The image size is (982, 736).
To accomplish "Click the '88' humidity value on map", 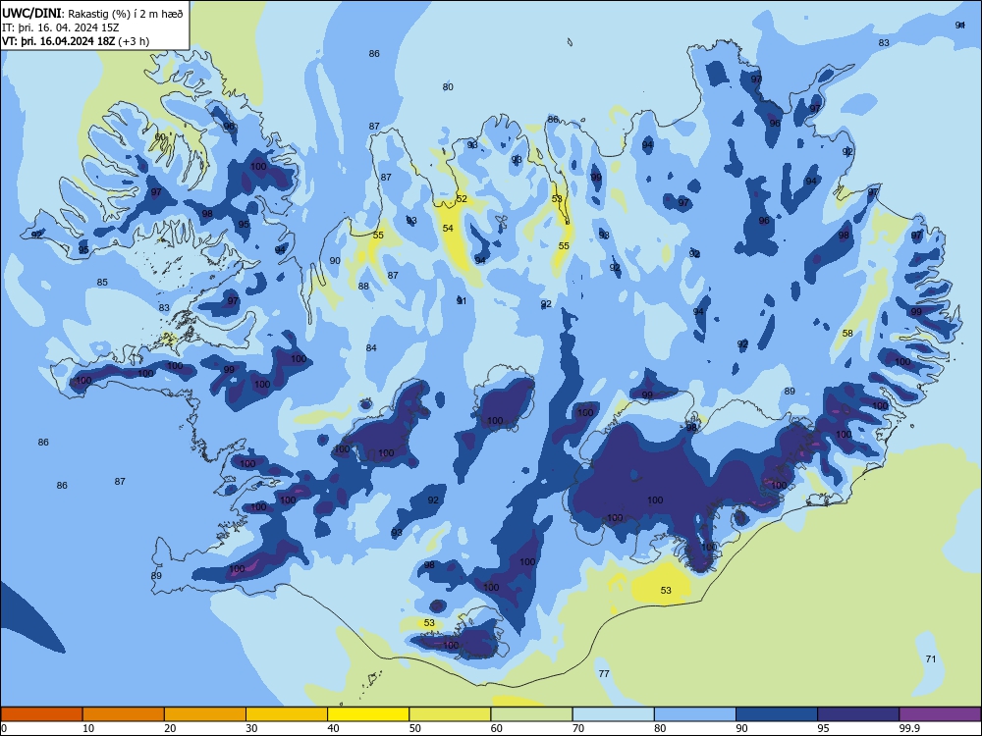I will (363, 286).
